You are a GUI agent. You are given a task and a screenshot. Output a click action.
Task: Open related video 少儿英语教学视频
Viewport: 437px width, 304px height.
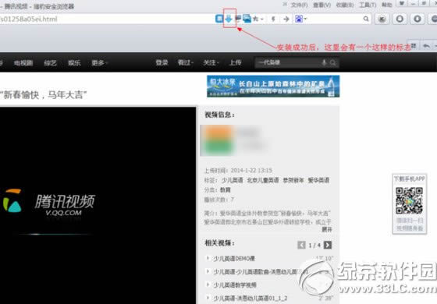pos(235,285)
